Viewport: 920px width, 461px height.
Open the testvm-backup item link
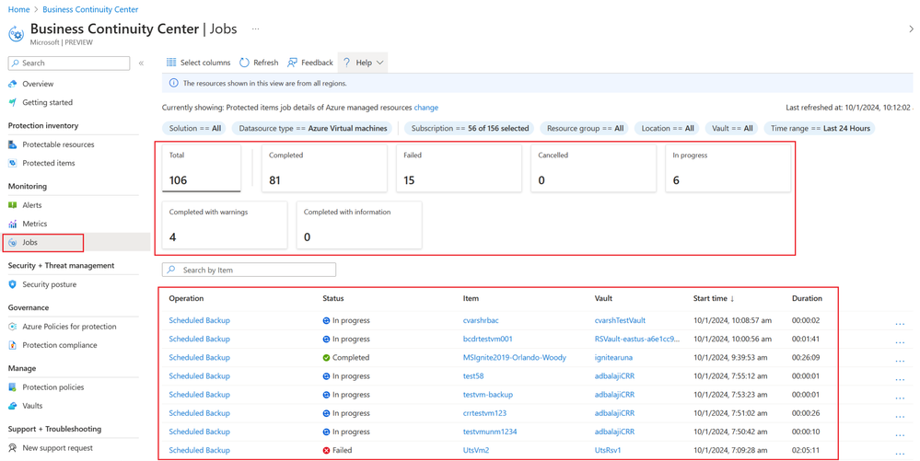[487, 395]
